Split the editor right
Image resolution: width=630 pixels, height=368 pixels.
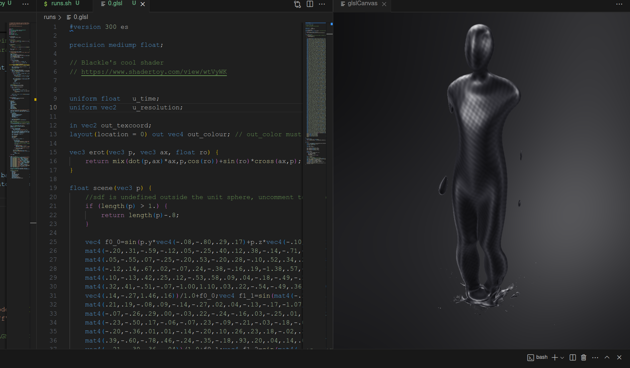coord(310,4)
